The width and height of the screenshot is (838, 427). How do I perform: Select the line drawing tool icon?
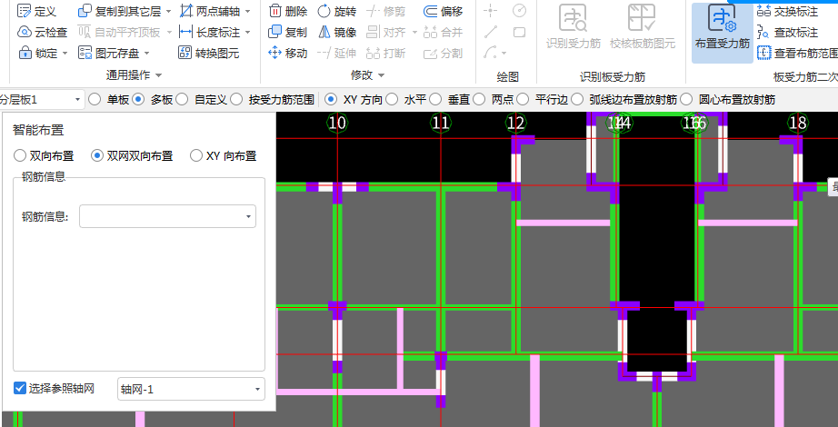(490, 32)
